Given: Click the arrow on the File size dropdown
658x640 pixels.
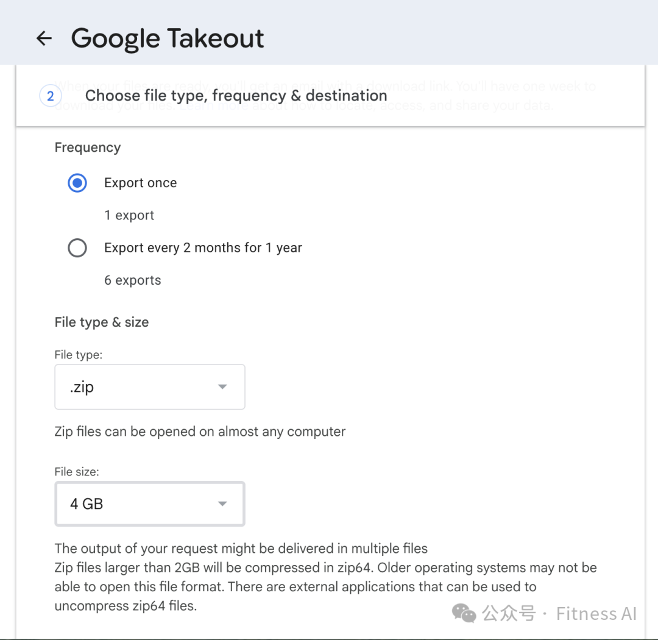Looking at the screenshot, I should click(x=222, y=504).
